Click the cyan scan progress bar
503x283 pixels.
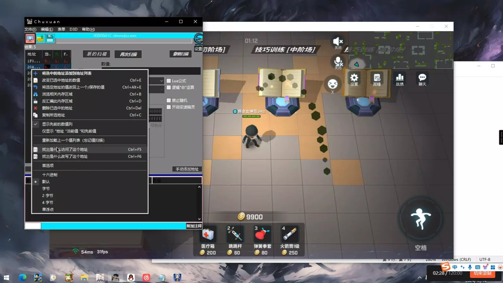(x=124, y=36)
